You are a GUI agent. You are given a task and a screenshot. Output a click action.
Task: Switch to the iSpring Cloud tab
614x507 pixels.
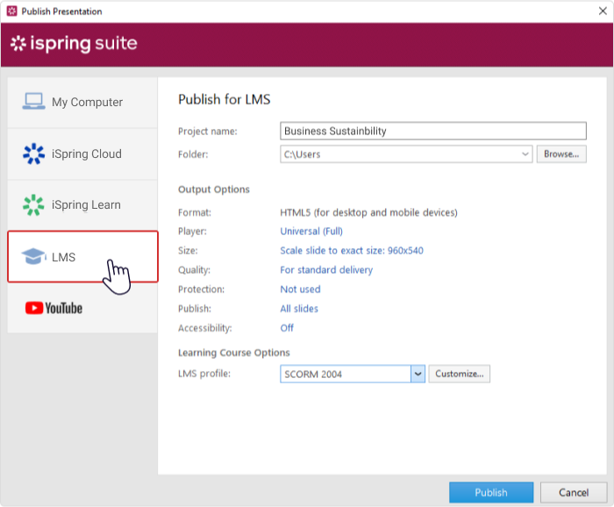tap(82, 154)
